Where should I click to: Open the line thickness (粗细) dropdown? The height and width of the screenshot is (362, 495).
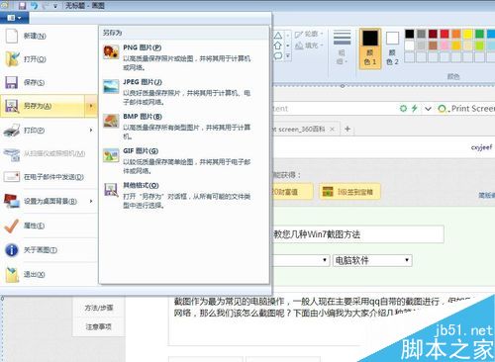click(342, 47)
